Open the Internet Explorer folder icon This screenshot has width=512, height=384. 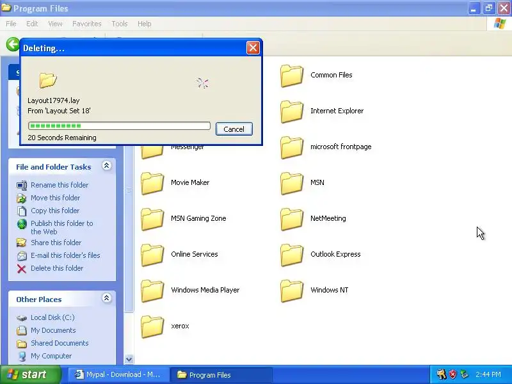(x=292, y=111)
